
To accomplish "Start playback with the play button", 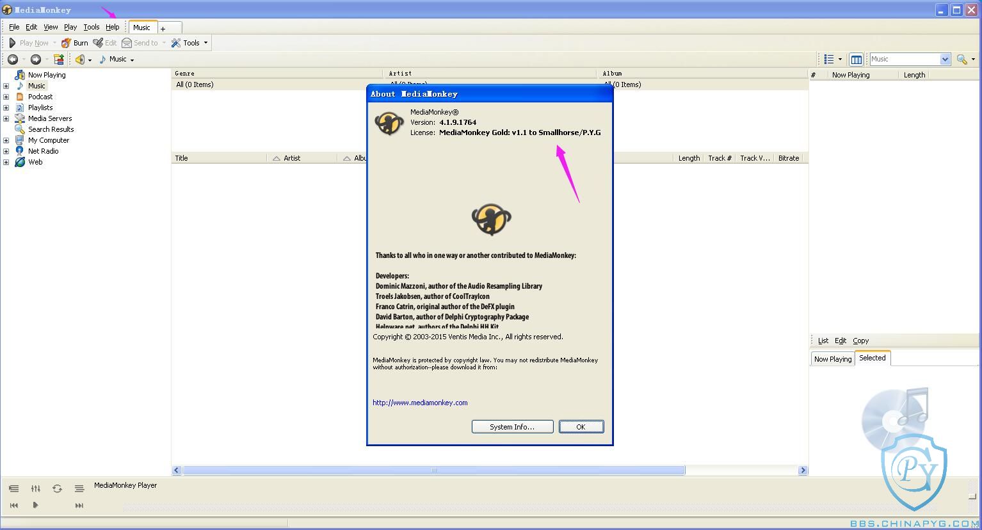I will click(x=35, y=505).
